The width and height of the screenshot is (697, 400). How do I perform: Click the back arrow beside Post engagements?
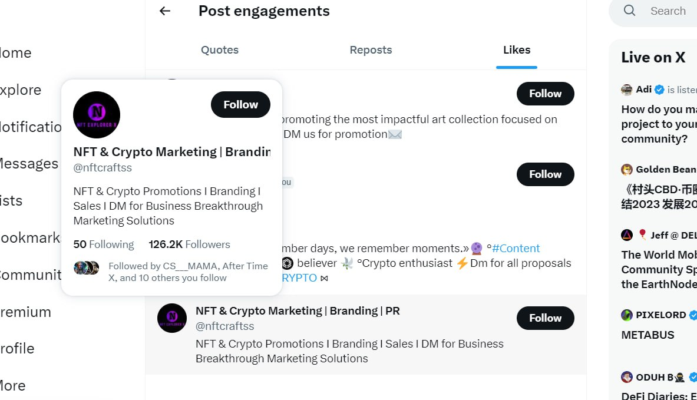(x=165, y=11)
